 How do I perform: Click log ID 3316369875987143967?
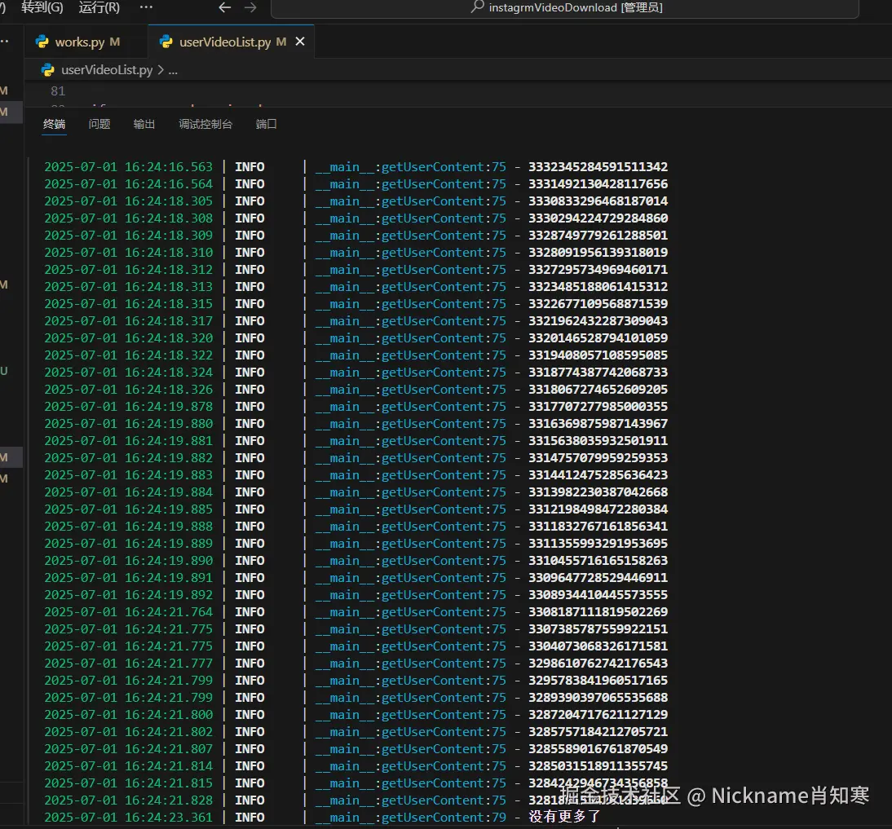click(x=598, y=424)
